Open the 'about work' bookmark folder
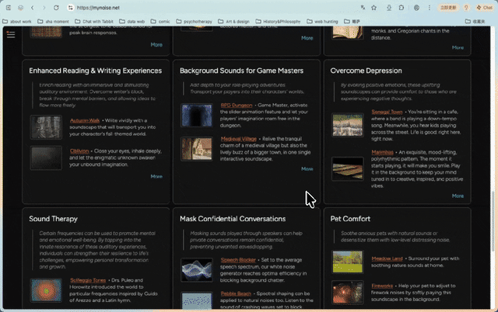 coord(17,22)
